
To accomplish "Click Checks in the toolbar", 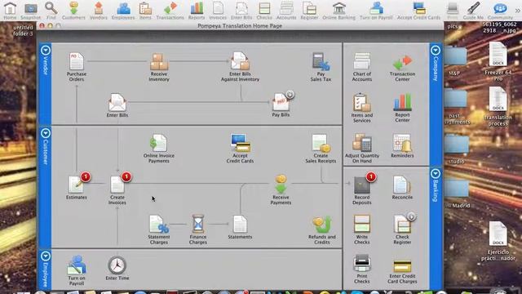I will tap(264, 11).
